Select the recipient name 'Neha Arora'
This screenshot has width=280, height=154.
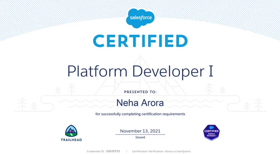click(140, 103)
